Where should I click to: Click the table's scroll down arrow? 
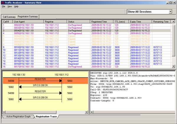[173, 66]
